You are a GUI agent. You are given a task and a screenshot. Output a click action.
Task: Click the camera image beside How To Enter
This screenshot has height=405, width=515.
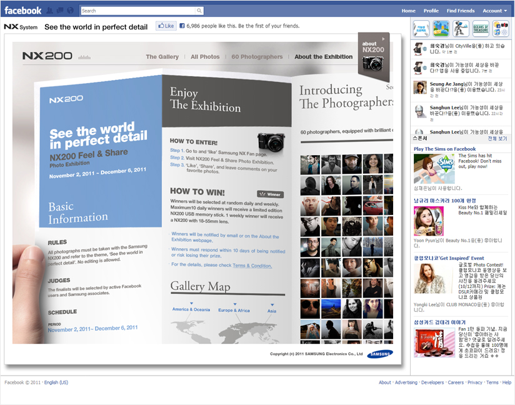point(271,142)
